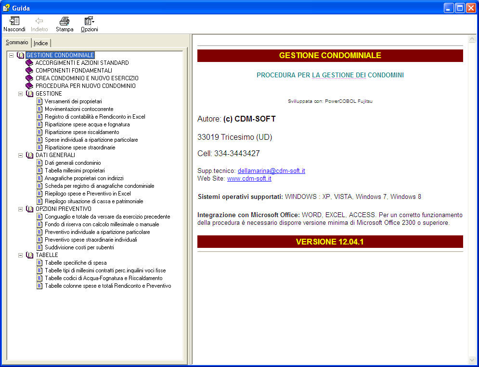This screenshot has width=479, height=367.
Task: Click page icon for Spese individuali a ripartizione particolare
Action: tap(39, 140)
